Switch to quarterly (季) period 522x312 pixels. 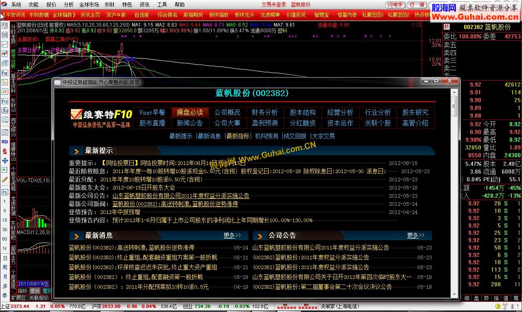click(5, 295)
